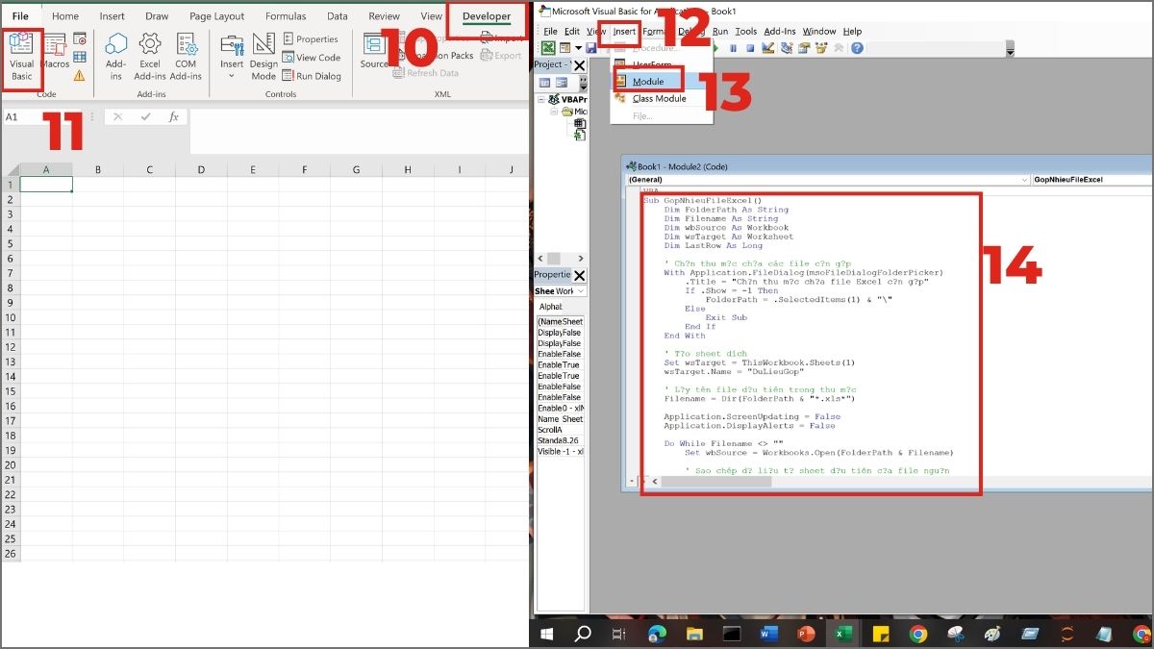Close the Project explorer pane

click(579, 65)
